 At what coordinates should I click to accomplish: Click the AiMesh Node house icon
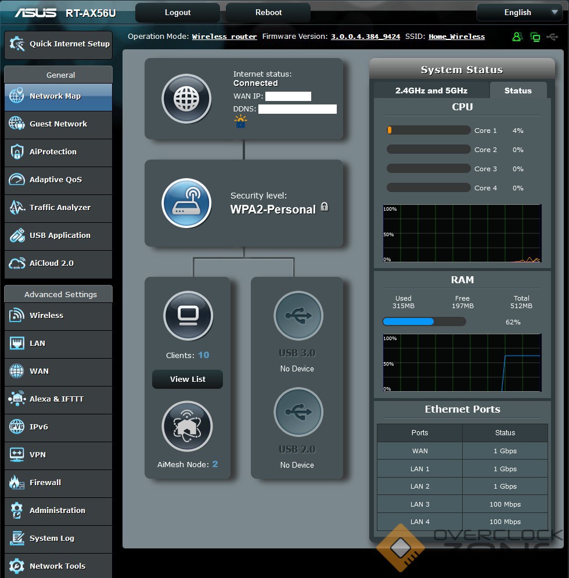188,427
